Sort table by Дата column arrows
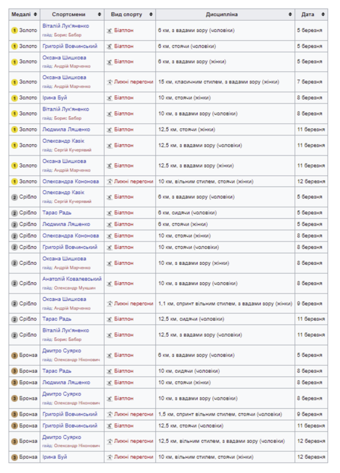 point(323,14)
